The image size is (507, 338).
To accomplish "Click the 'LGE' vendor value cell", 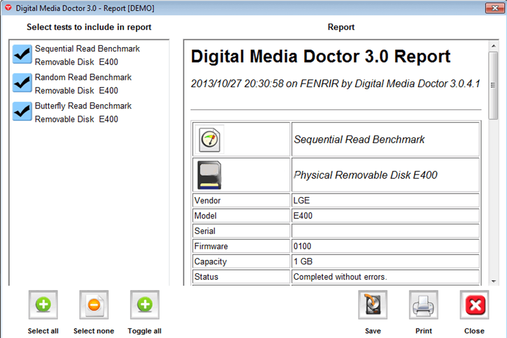I will [386, 201].
